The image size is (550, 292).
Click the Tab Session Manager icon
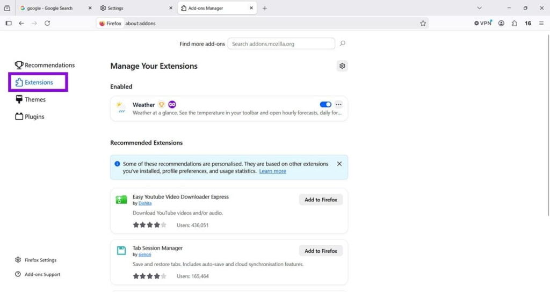click(121, 250)
